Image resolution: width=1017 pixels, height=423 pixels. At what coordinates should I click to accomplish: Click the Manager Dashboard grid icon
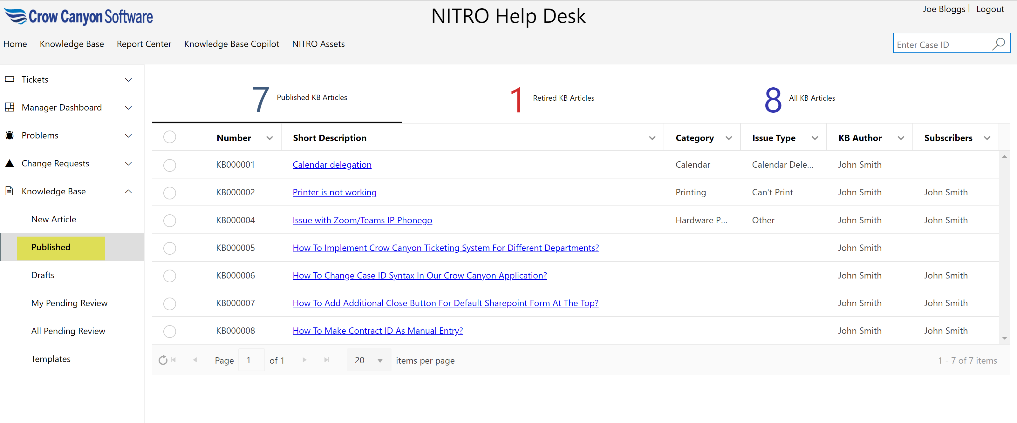pyautogui.click(x=10, y=107)
